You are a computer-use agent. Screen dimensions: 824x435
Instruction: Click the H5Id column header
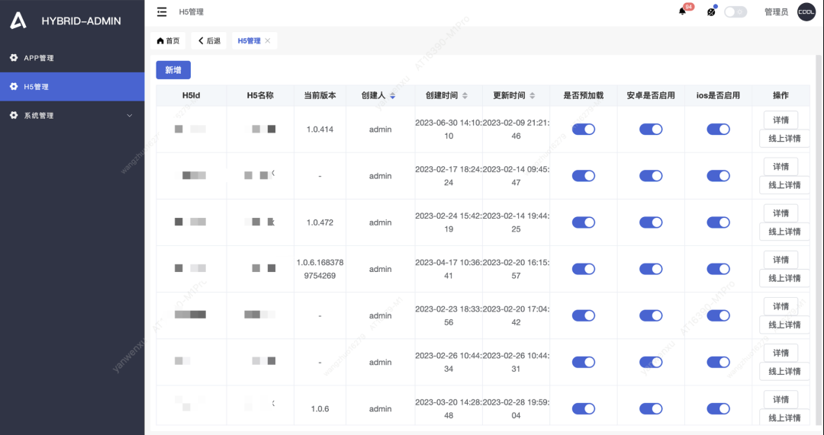click(192, 95)
